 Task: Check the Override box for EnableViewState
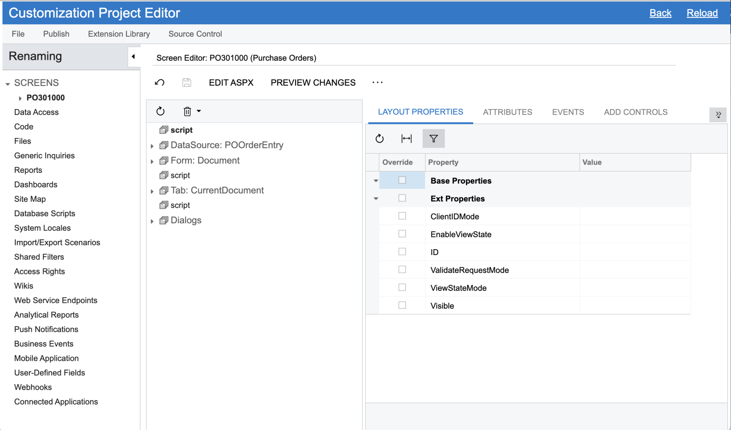pos(402,234)
